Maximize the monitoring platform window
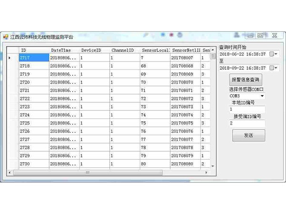Viewport: 286px width, 214px height. pyautogui.click(x=260, y=36)
